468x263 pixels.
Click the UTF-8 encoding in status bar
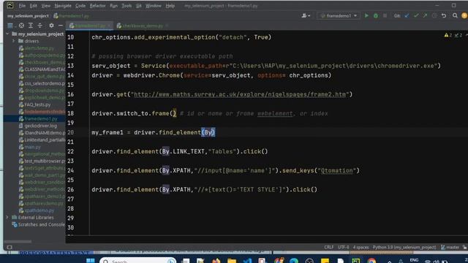(343, 247)
